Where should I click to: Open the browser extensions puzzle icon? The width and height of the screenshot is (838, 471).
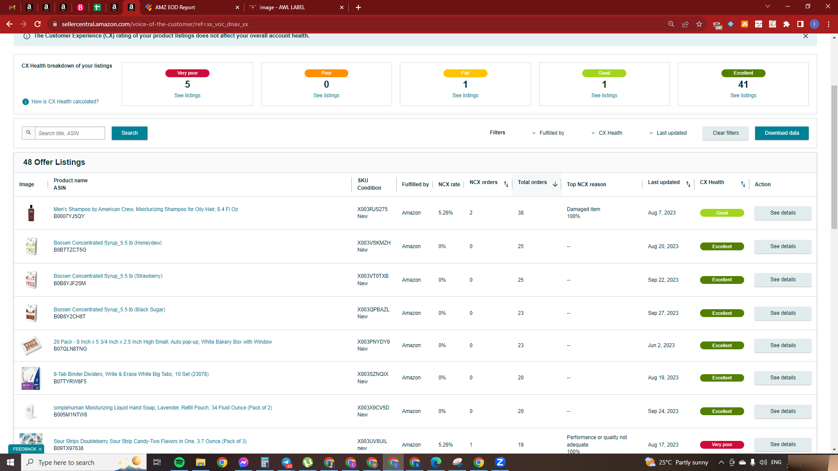click(786, 24)
